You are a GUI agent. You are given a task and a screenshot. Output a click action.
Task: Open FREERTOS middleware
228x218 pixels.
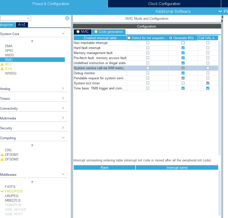point(14,191)
